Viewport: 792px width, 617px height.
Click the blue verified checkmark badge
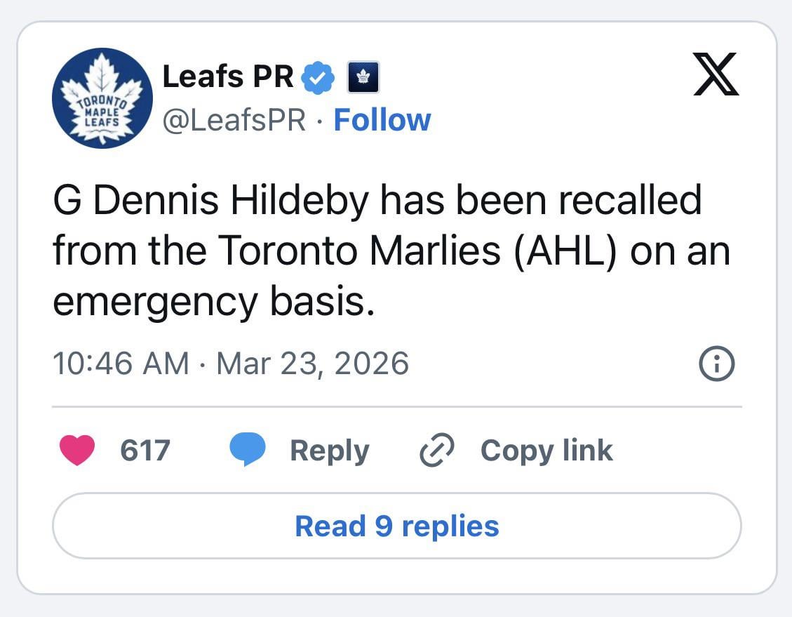[319, 77]
